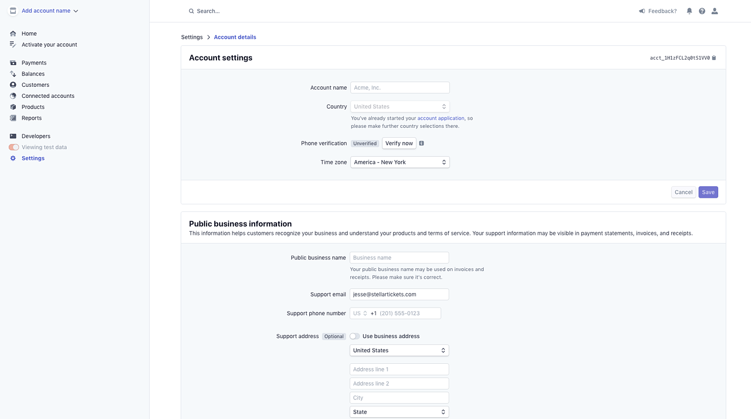Click account ID text acct_1H1zFCL2q0tS1VV0
The image size is (751, 419).
tap(680, 58)
